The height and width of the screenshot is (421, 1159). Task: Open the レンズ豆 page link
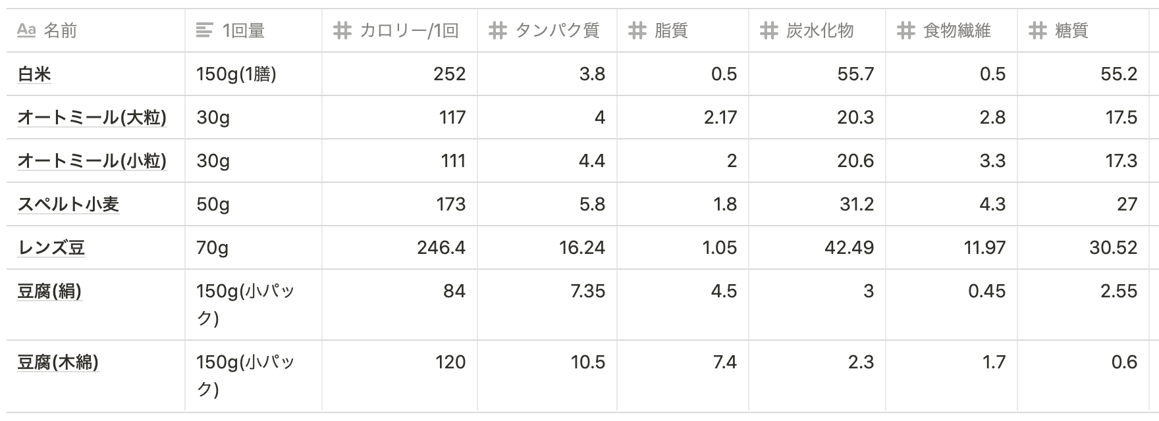tap(51, 248)
